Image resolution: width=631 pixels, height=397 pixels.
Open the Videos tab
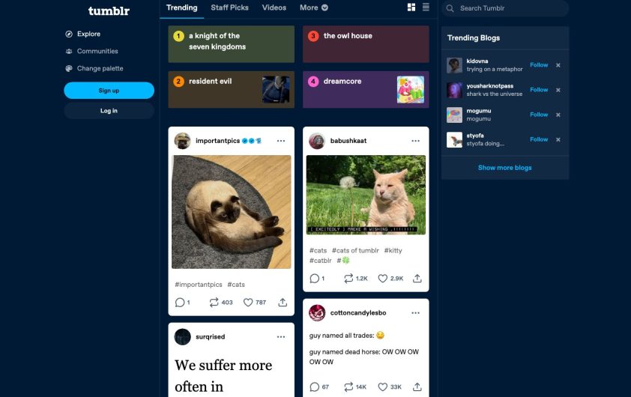coord(274,7)
